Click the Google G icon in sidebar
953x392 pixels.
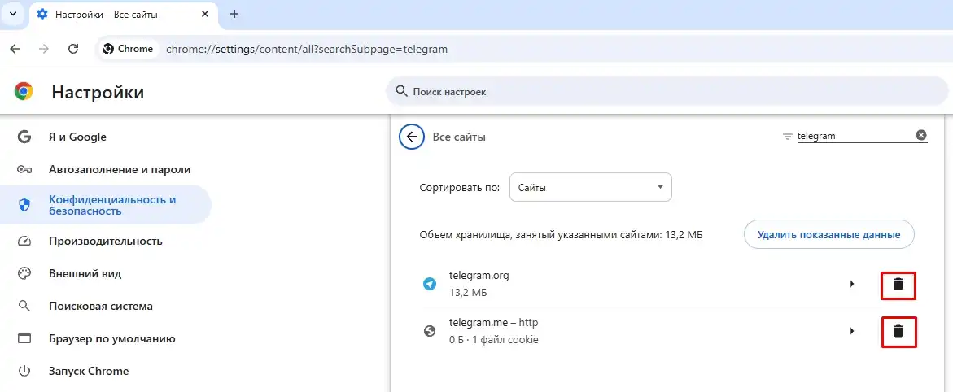tap(24, 137)
